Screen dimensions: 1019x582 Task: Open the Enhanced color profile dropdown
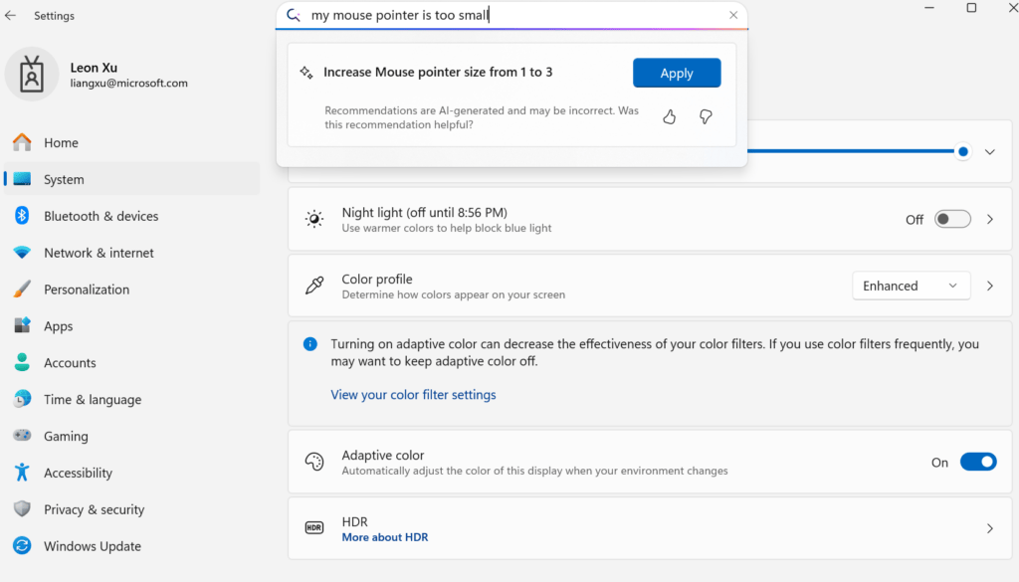(x=911, y=286)
